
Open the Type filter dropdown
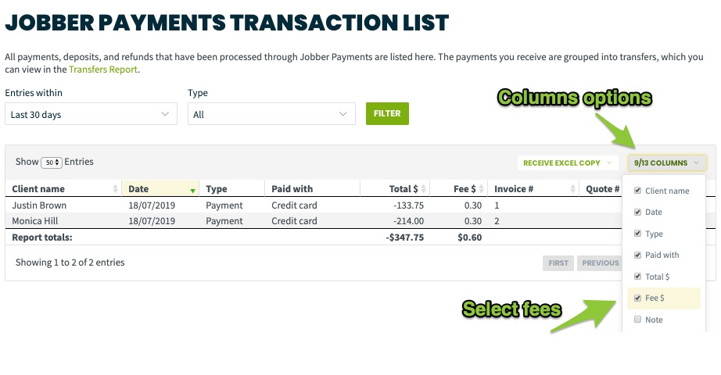tap(271, 114)
